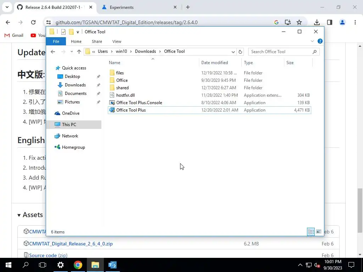363x272 pixels.
Task: Go back in Explorer navigation
Action: click(x=53, y=52)
